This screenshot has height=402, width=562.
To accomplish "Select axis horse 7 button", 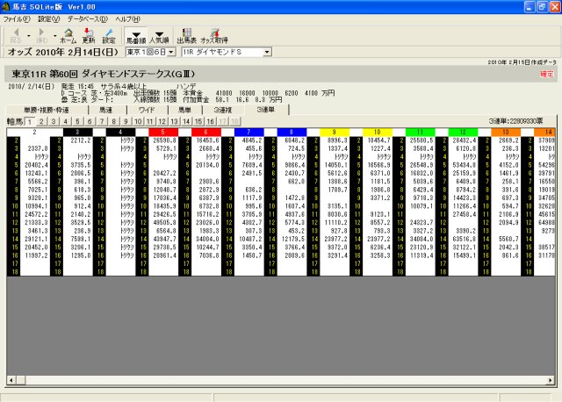I will pyautogui.click(x=102, y=121).
